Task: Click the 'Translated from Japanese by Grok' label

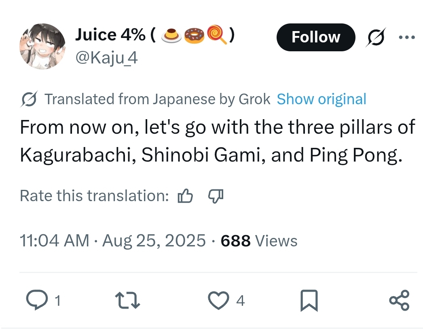Action: click(x=157, y=99)
